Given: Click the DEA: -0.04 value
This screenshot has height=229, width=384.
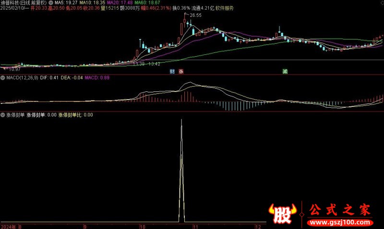Looking at the screenshot, I should [x=72, y=78].
